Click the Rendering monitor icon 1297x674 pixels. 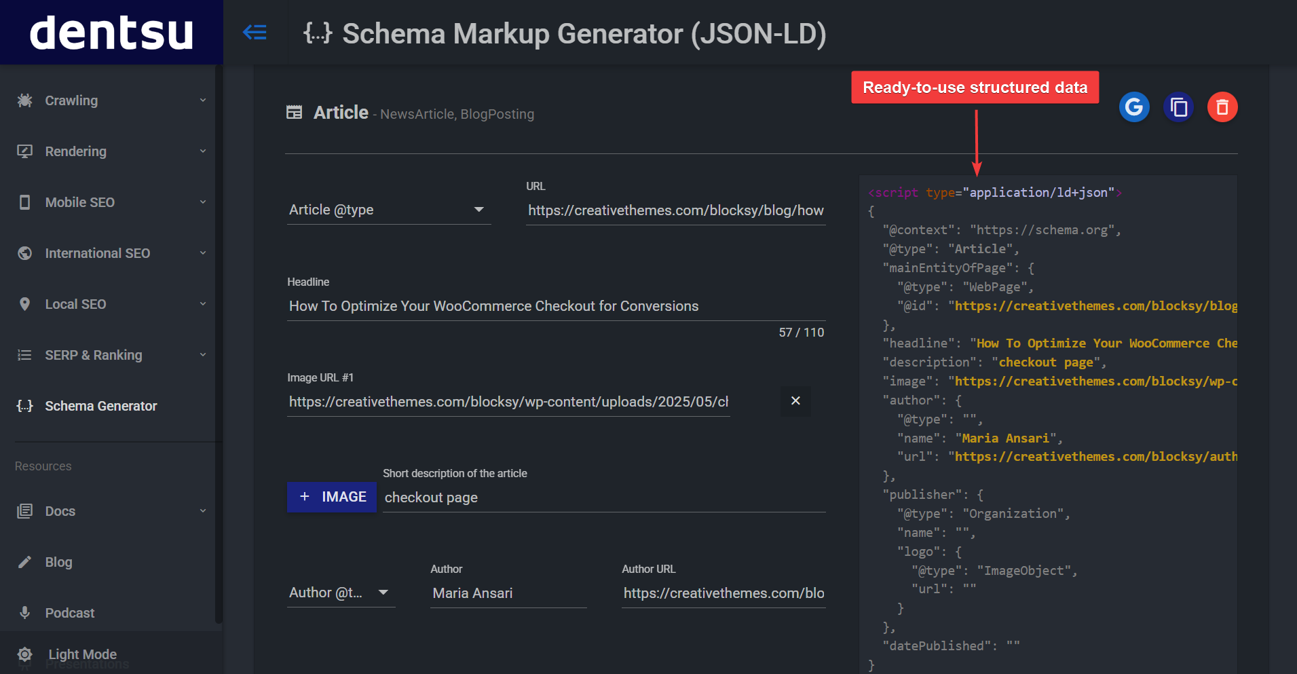tap(25, 151)
